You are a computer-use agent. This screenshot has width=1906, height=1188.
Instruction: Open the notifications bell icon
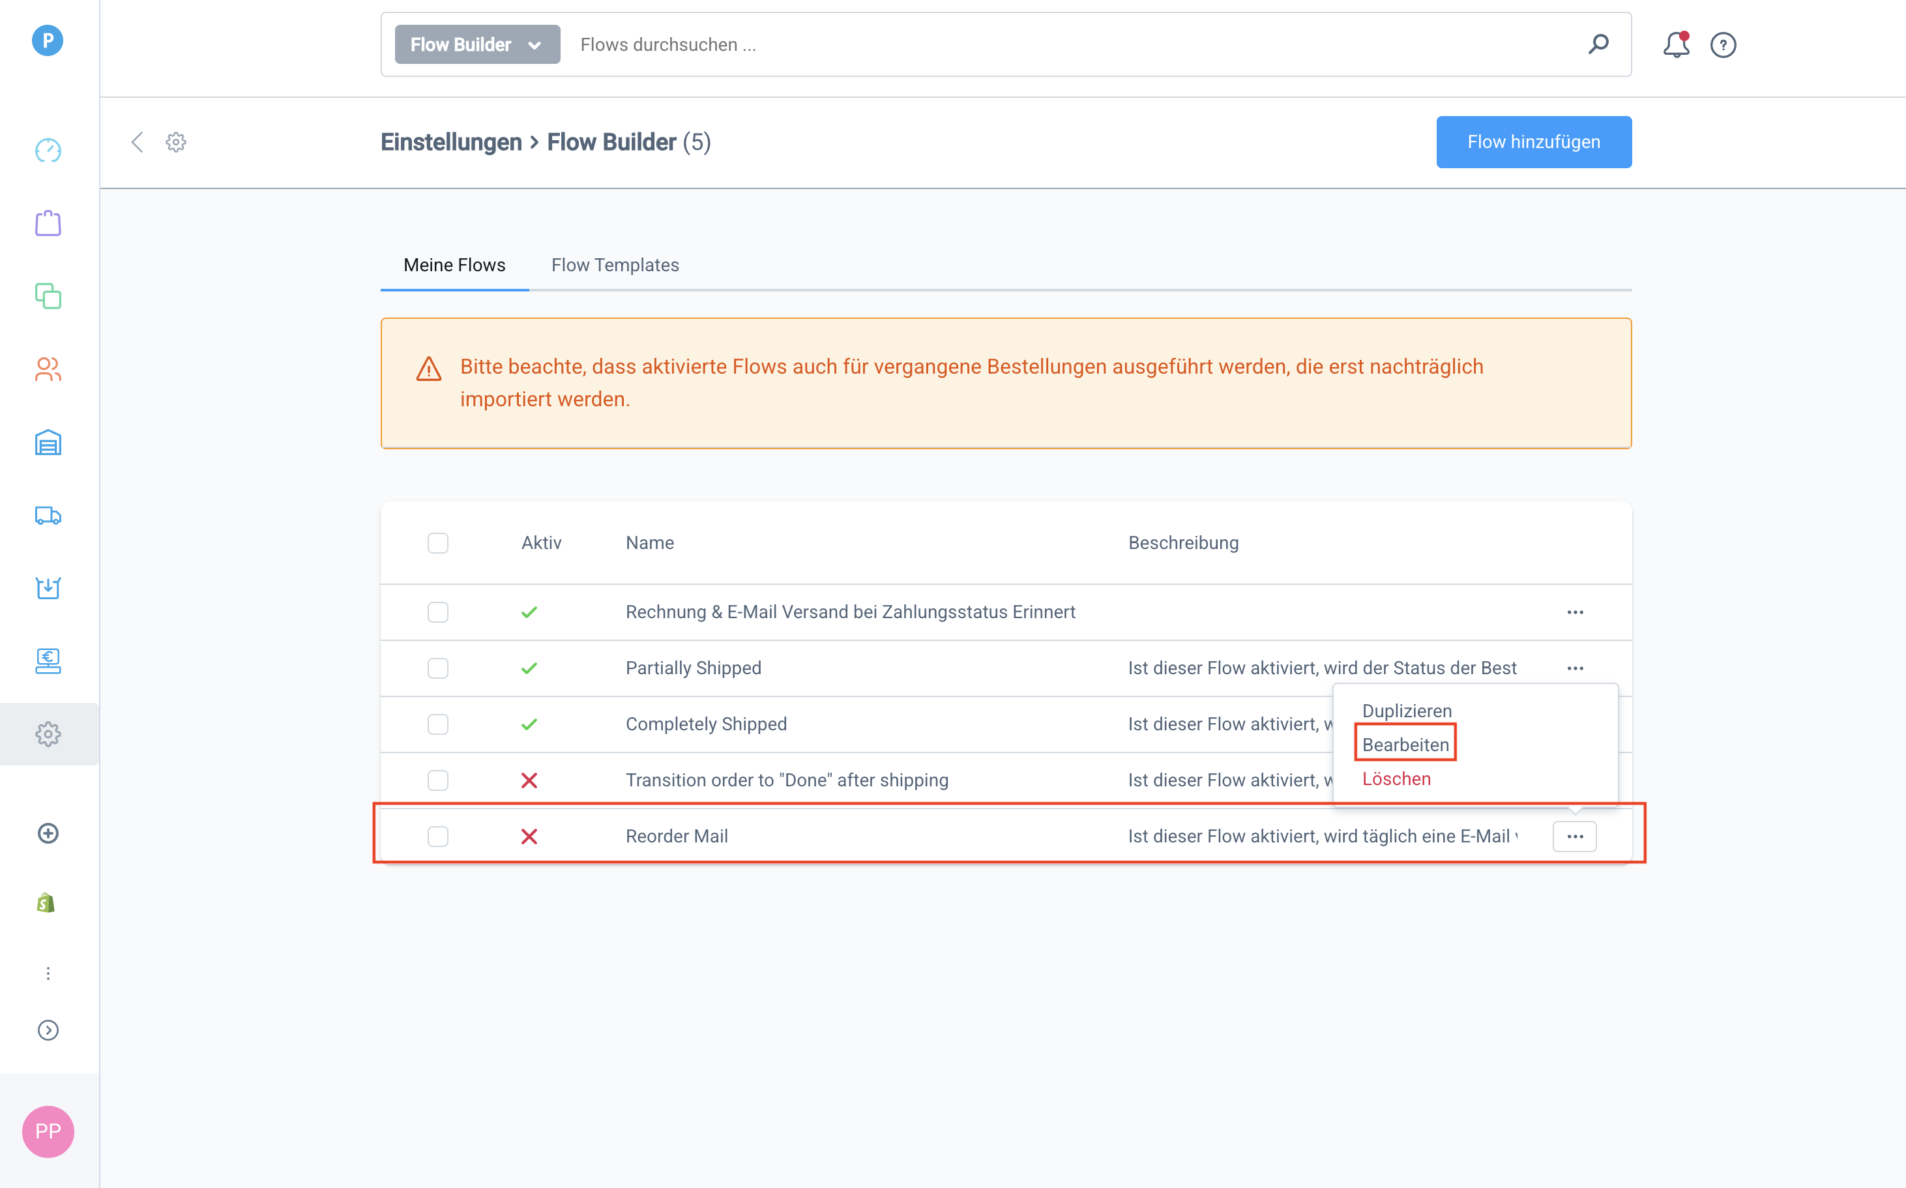click(1675, 45)
